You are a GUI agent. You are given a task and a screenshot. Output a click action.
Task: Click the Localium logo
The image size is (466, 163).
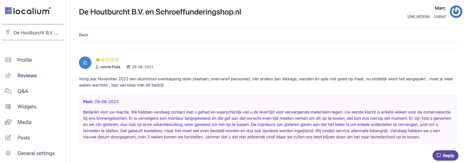click(x=28, y=11)
